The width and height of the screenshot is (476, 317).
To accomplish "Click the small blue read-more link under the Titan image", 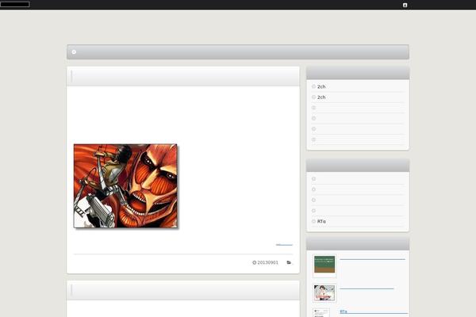I will coord(284,245).
